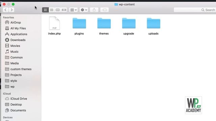Open the Projects folder in sidebar

pos(13,75)
